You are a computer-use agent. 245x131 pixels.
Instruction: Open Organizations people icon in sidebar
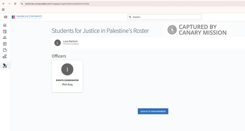5,38
